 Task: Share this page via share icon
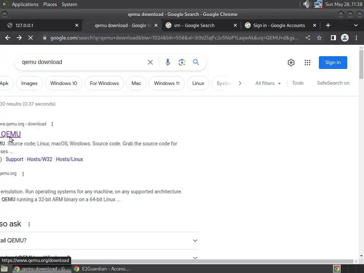point(308,38)
